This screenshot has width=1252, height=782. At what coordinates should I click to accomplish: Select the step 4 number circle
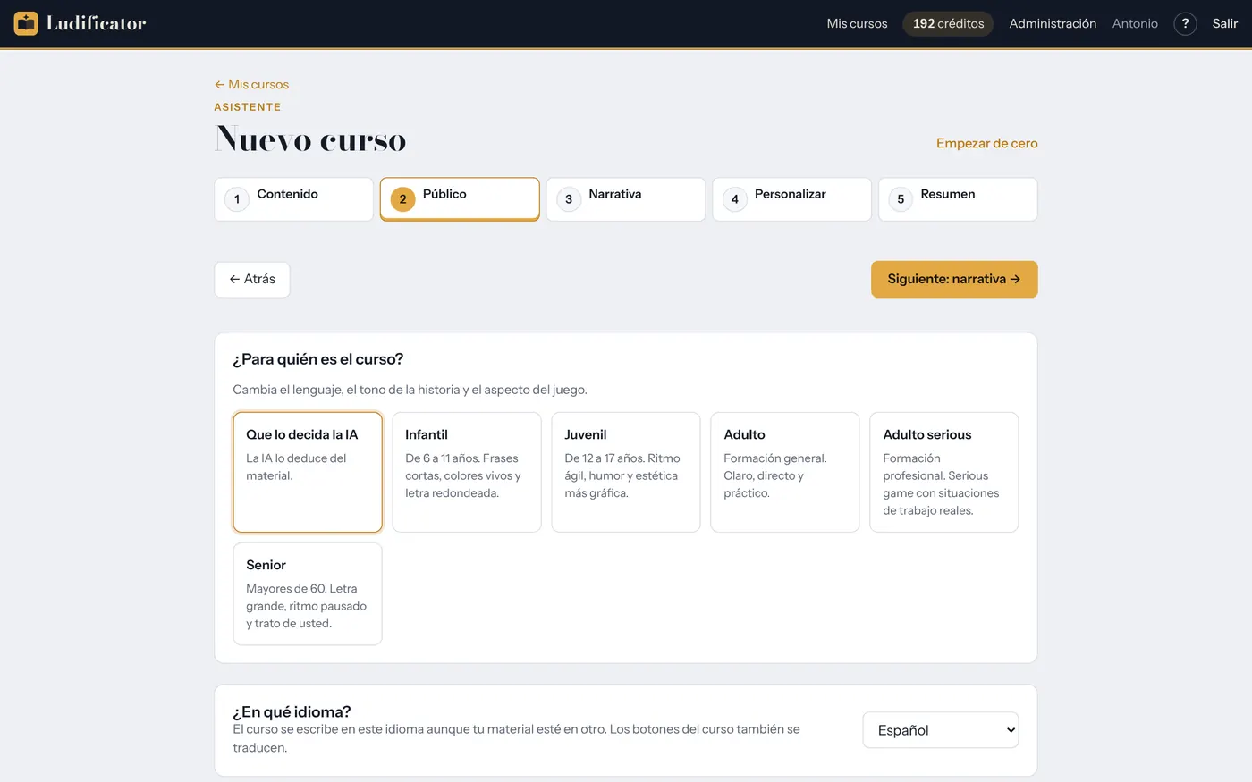point(735,199)
